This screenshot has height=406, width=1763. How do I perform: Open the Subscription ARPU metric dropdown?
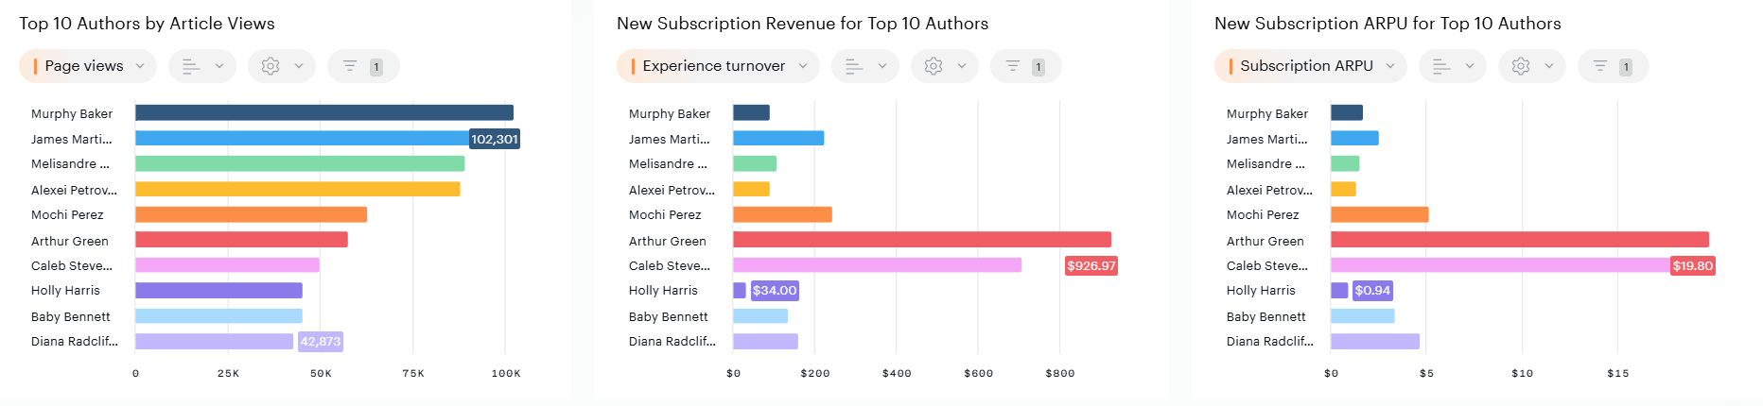click(1310, 66)
